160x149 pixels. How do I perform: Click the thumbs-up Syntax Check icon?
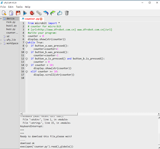point(60,13)
